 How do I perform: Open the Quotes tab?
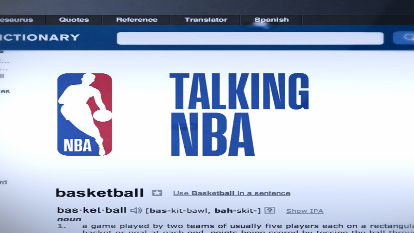coord(74,20)
